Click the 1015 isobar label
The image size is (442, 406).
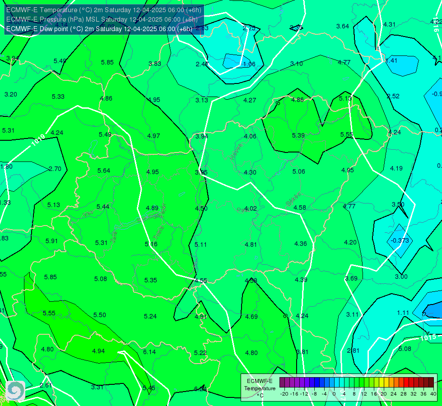coord(428,337)
